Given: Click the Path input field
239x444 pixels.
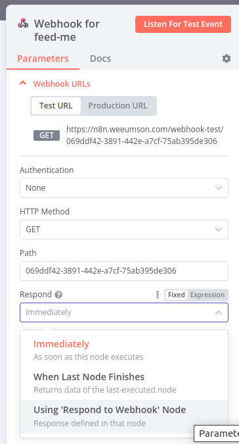Looking at the screenshot, I should pyautogui.click(x=124, y=271).
